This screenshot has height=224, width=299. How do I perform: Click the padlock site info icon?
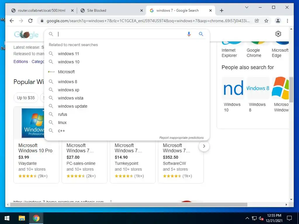(42, 21)
